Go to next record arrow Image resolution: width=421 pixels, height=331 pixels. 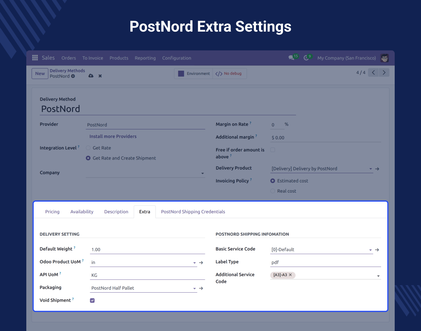(x=384, y=73)
